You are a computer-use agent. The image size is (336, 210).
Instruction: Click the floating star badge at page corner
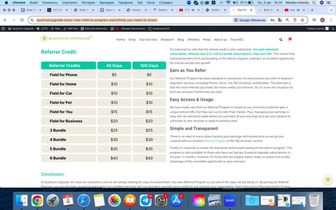(x=328, y=179)
